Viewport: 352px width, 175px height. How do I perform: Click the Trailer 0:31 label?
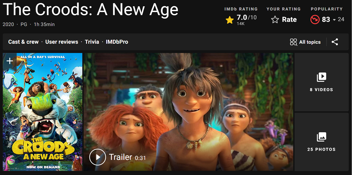(x=127, y=157)
